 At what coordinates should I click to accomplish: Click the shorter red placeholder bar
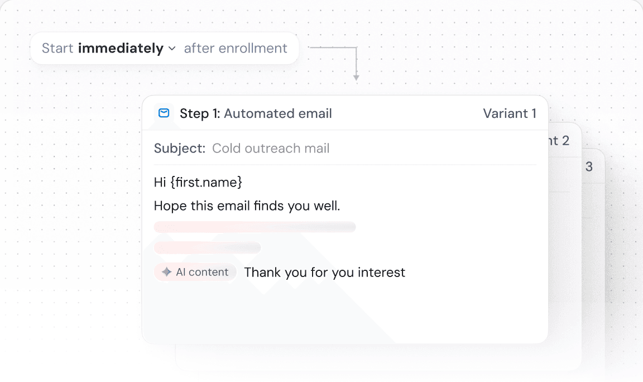[x=207, y=247]
